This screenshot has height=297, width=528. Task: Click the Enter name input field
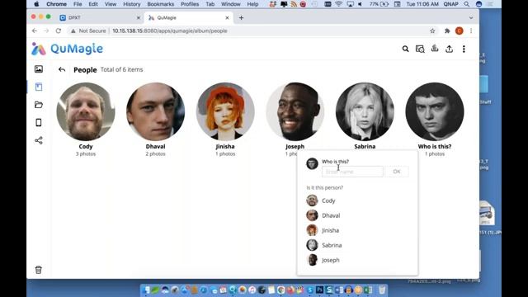click(352, 172)
